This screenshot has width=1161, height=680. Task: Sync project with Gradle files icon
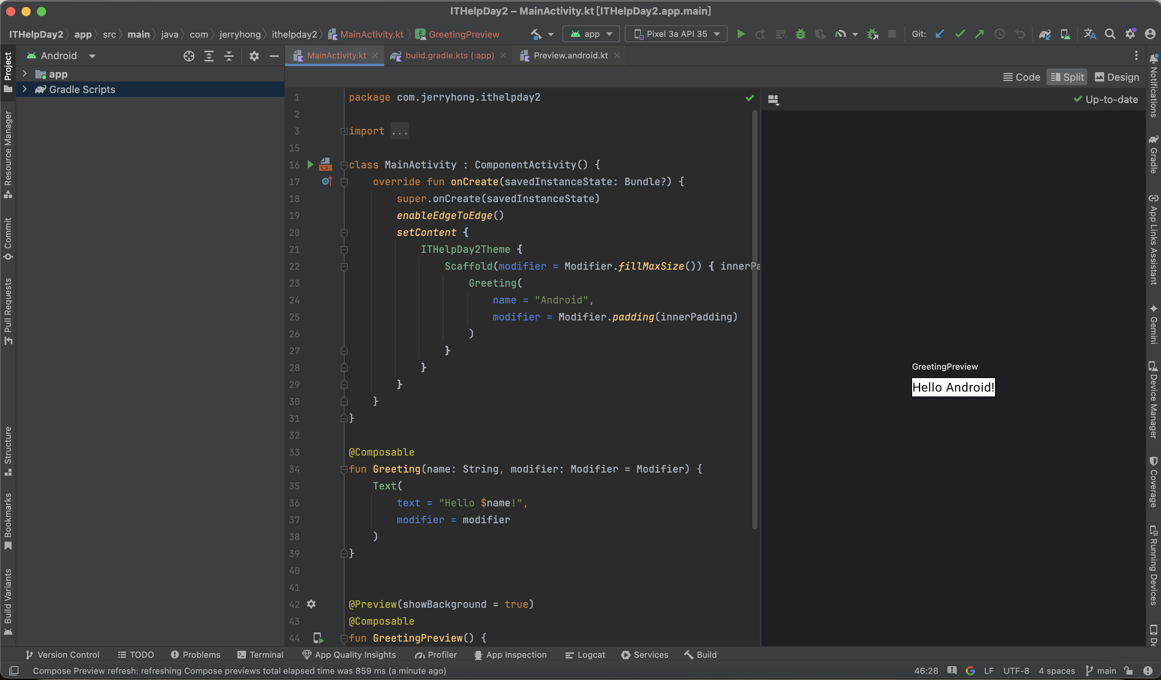click(1045, 34)
